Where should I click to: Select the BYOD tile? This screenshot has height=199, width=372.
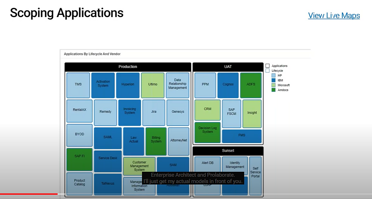pyautogui.click(x=79, y=135)
